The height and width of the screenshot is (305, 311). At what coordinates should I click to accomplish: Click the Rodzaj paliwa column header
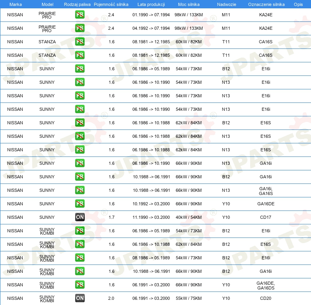(x=77, y=4)
